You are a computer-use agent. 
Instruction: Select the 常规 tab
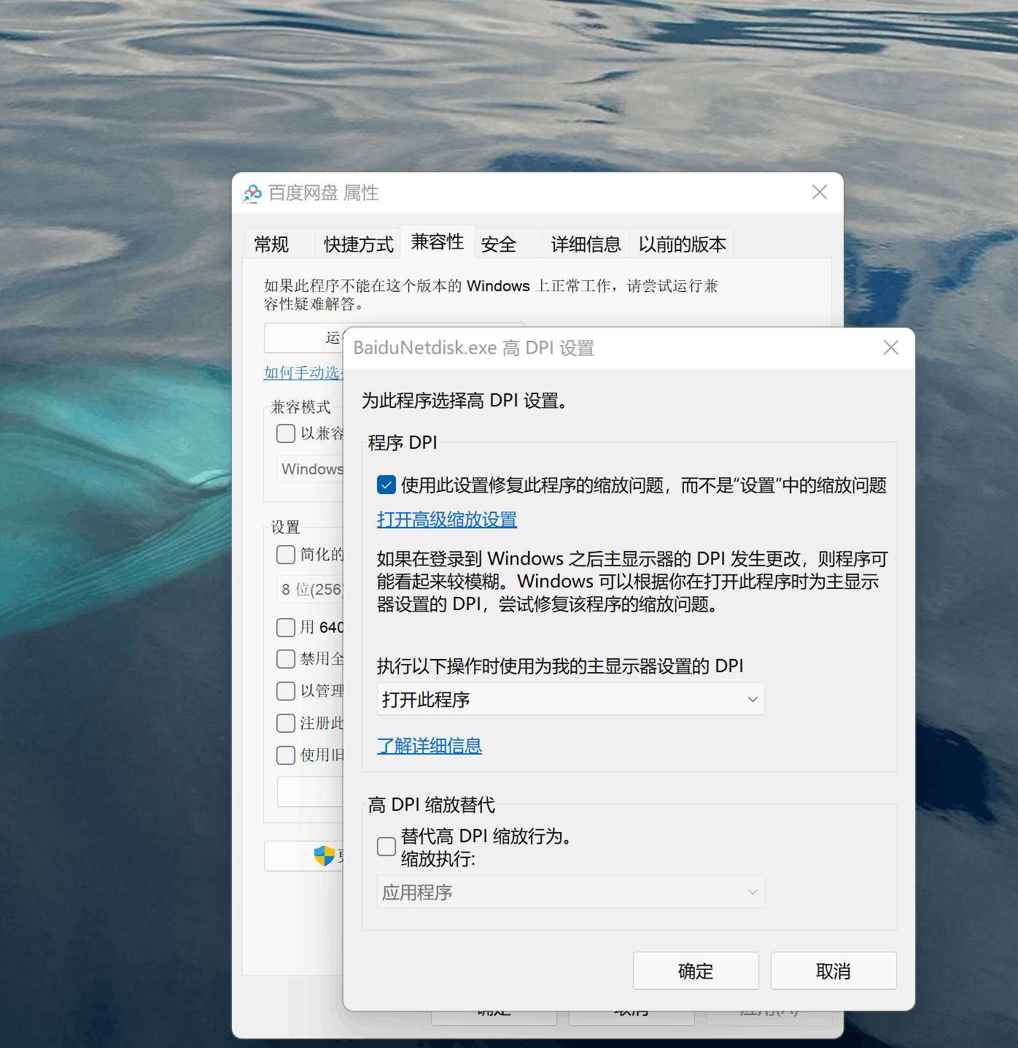(271, 243)
